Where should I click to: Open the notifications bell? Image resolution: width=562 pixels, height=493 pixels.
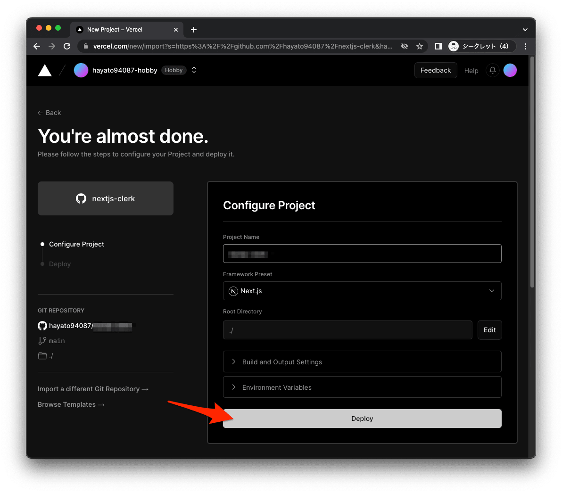493,70
